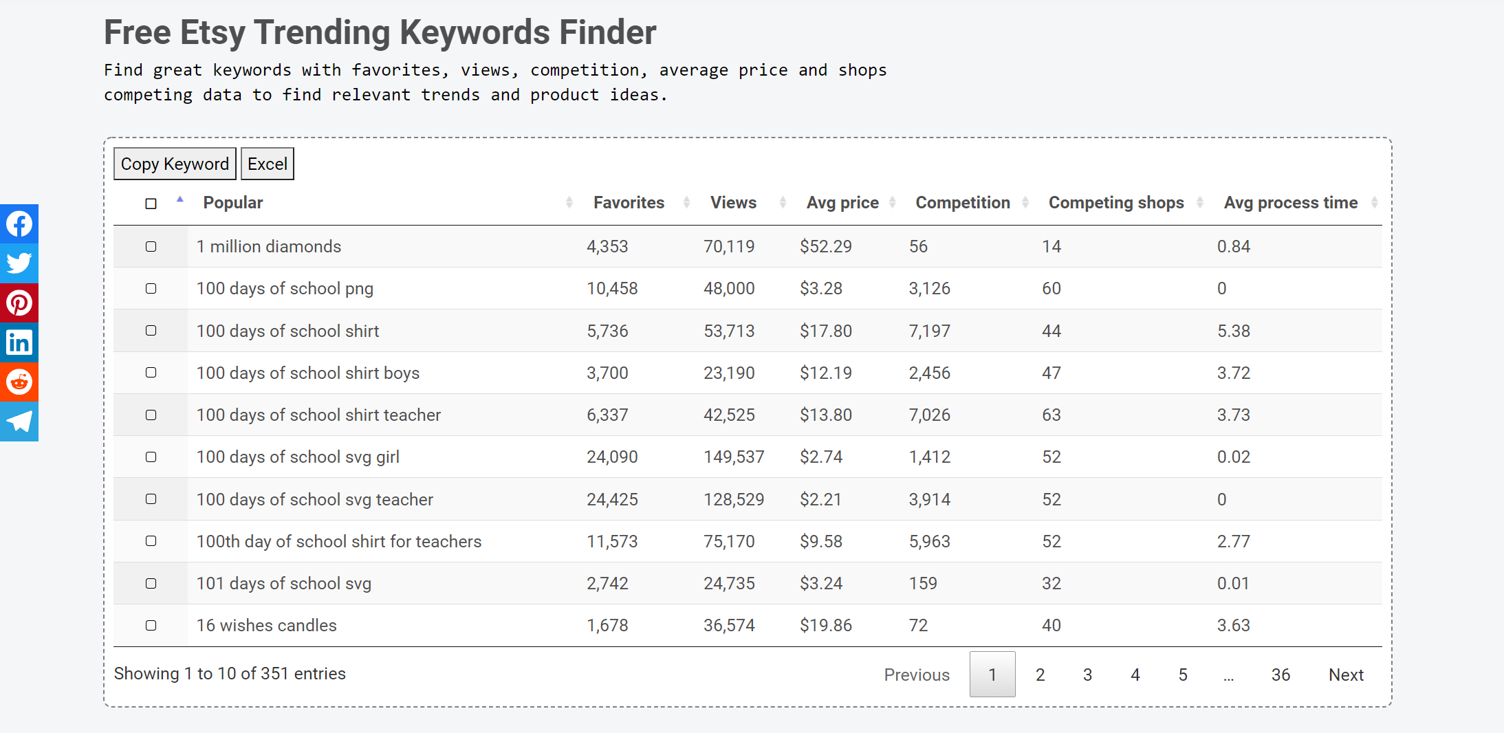The image size is (1504, 733).
Task: Click the Copy Keyword button
Action: (x=175, y=164)
